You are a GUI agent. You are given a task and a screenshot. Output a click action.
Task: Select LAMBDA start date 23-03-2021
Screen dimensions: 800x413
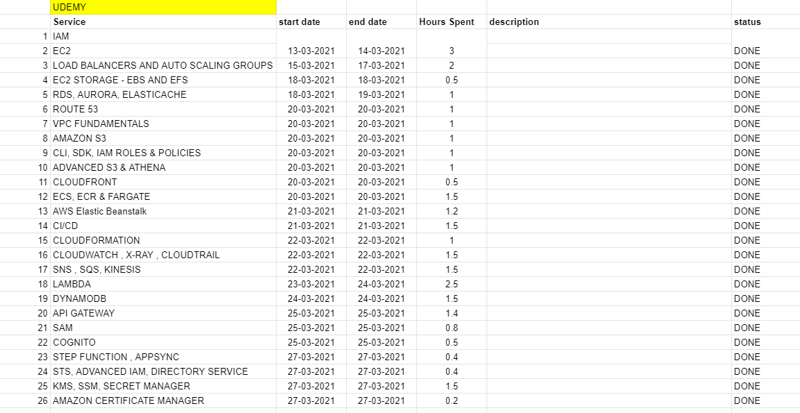(x=311, y=284)
